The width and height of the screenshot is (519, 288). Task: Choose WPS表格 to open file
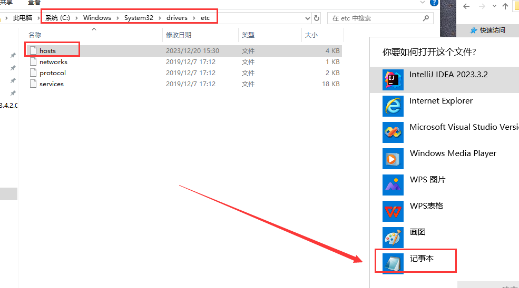[x=445, y=211]
